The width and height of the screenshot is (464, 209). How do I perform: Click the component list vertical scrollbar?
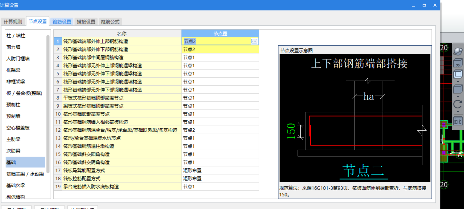[x=48, y=104]
